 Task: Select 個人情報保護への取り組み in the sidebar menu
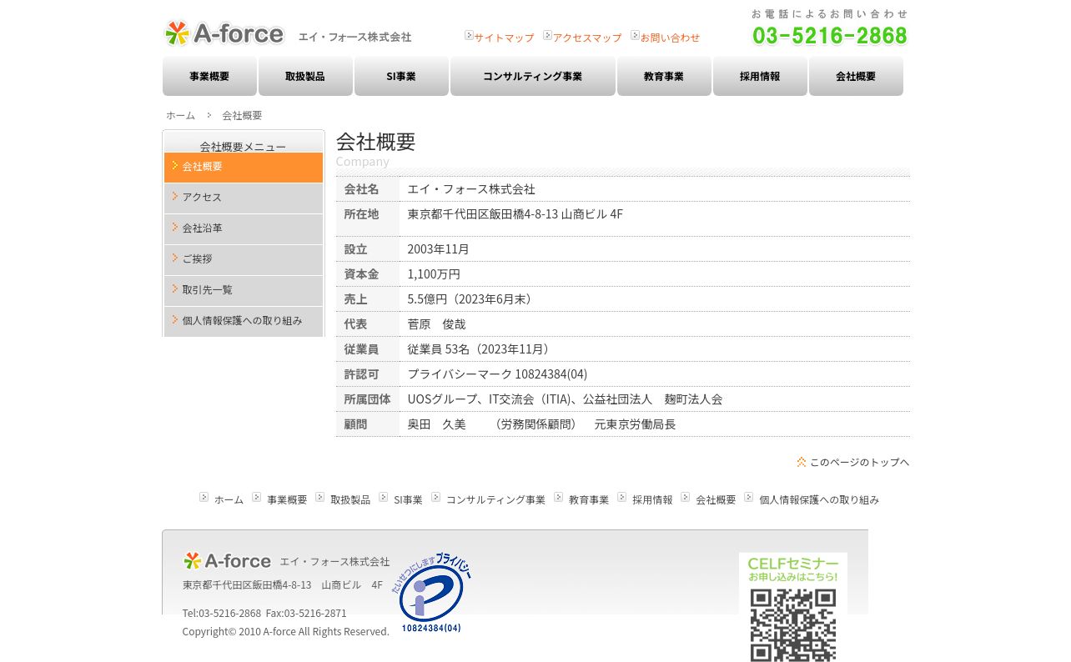pyautogui.click(x=244, y=321)
